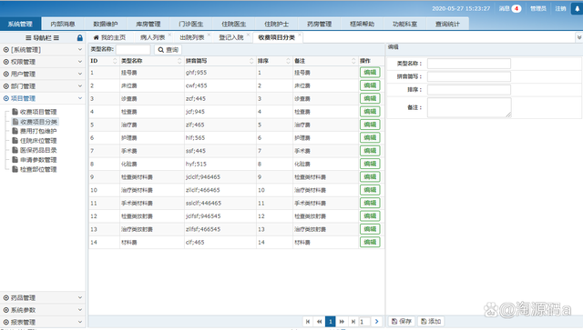Open the tab list dropdown at far right
The height and width of the screenshot is (330, 583).
point(579,37)
